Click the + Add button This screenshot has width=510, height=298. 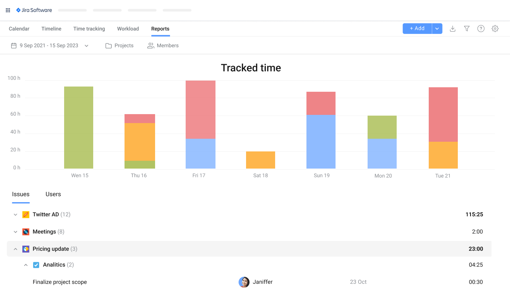point(417,28)
